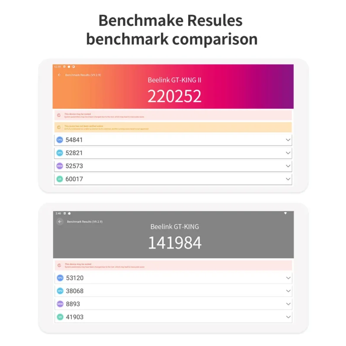The width and height of the screenshot is (346, 346).
Task: Expand the 54841 CPU score row
Action: tap(173, 140)
